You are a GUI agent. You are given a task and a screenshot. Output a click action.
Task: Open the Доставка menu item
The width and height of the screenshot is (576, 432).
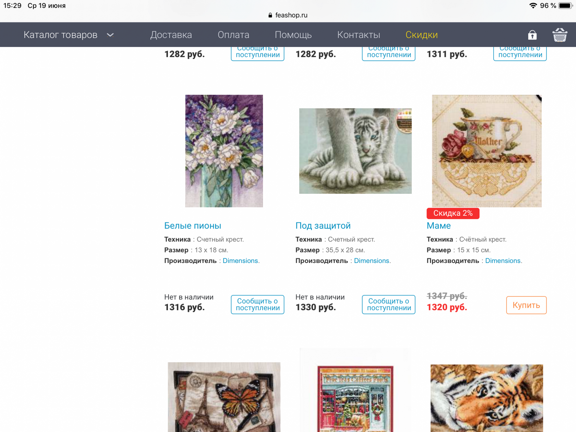[x=171, y=35]
